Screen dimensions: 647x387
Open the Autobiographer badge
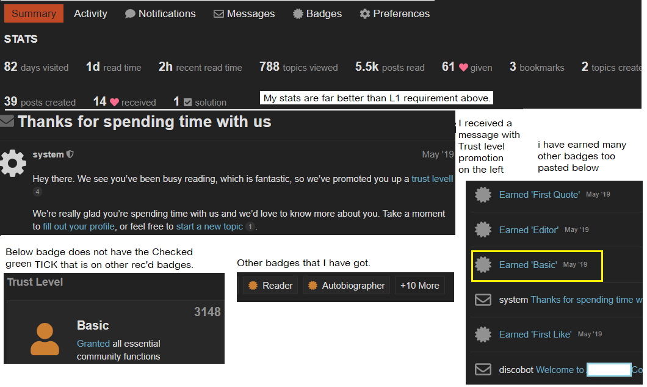[346, 286]
